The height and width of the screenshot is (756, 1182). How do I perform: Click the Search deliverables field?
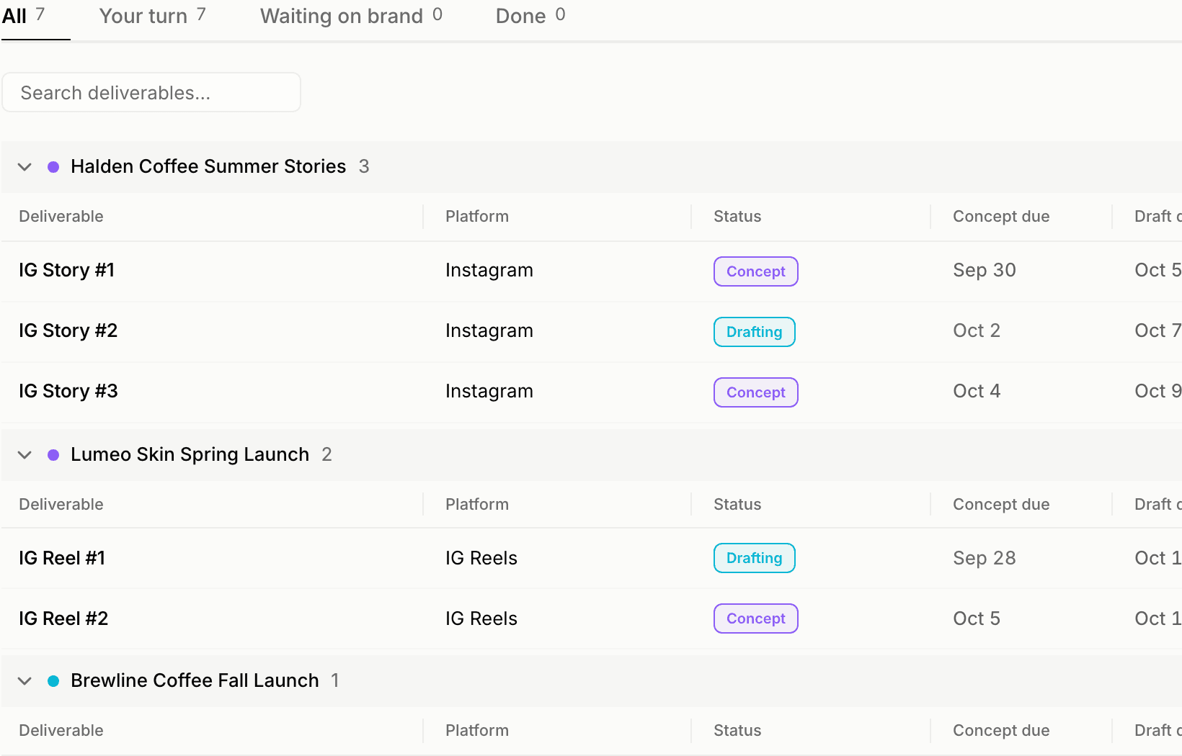coord(151,92)
